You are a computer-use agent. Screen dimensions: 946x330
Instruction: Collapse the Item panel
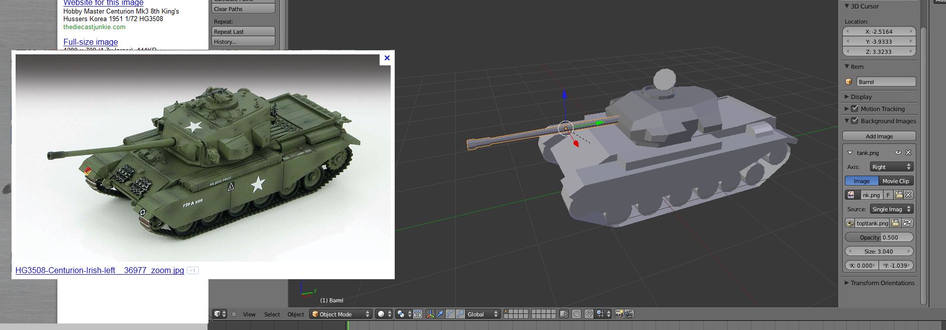847,66
